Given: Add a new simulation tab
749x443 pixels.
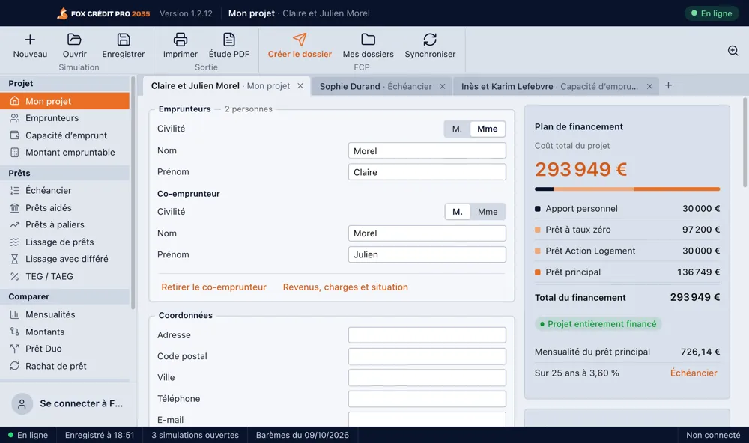Looking at the screenshot, I should click(x=668, y=85).
